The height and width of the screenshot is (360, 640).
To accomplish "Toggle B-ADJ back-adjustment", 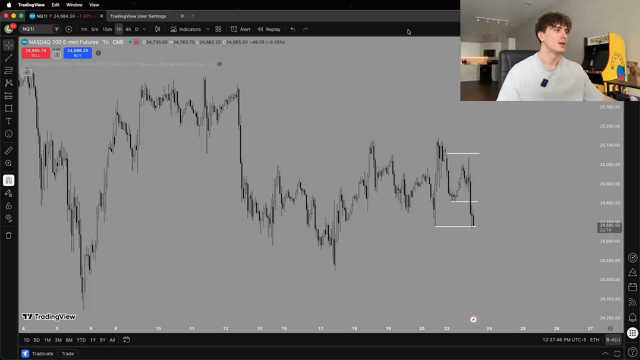I will pos(613,340).
